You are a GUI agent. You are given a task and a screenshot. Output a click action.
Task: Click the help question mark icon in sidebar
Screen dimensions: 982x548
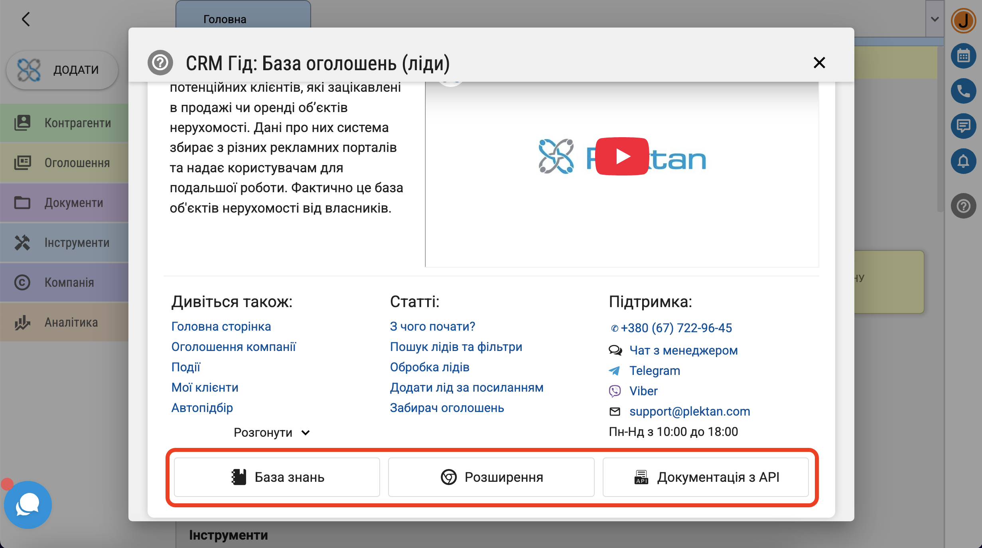(x=963, y=206)
